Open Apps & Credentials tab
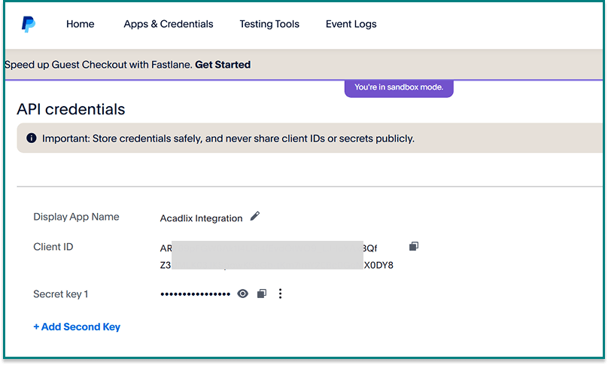The image size is (608, 365). (169, 24)
